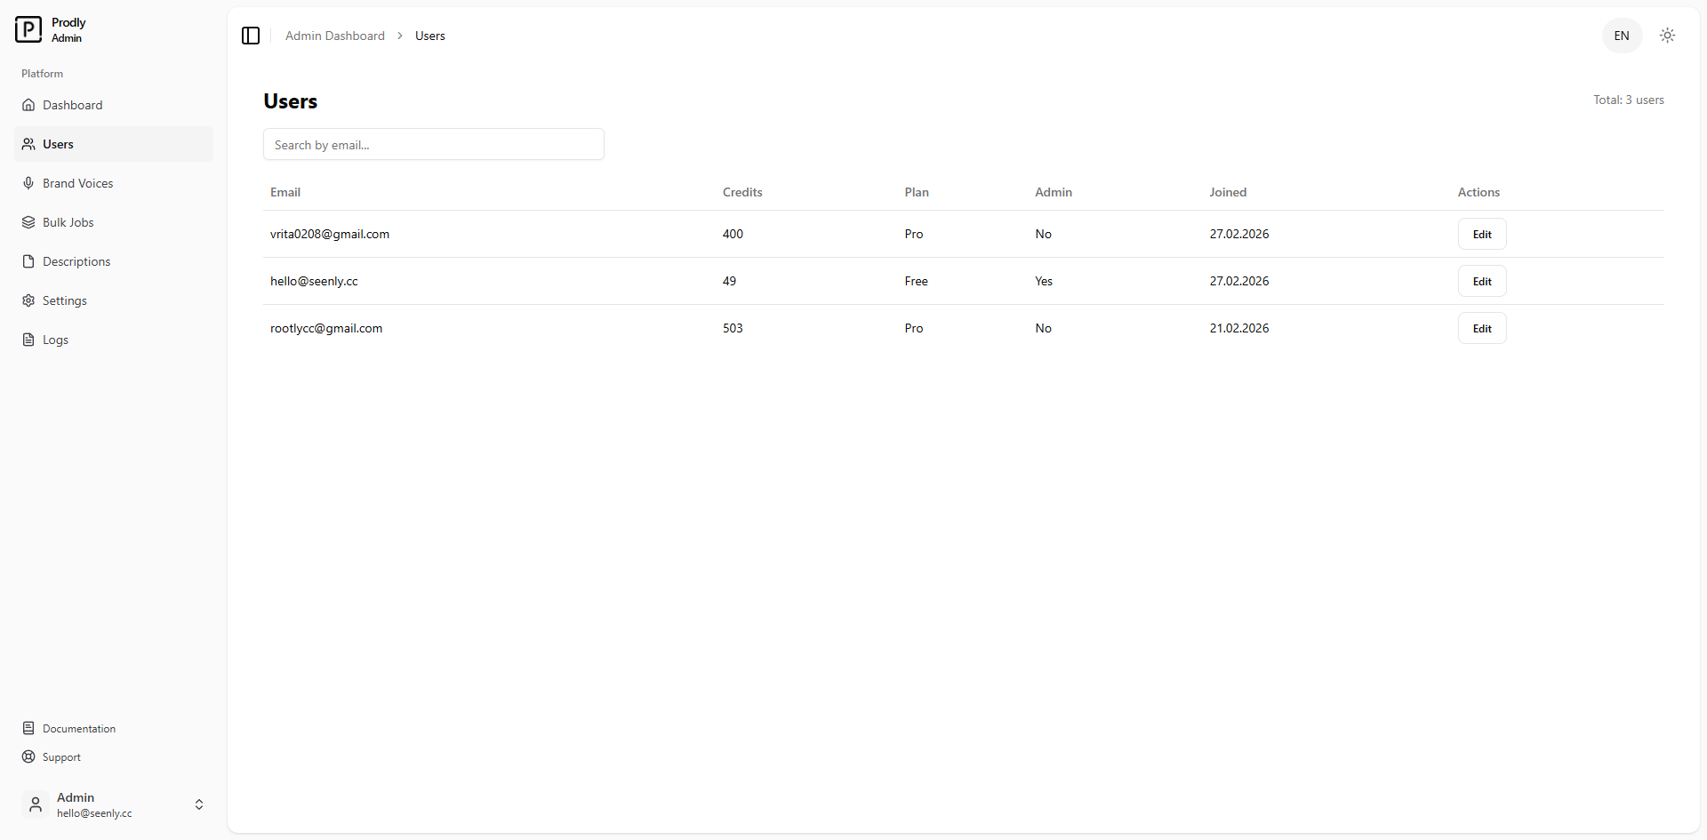Screen dimensions: 1707x840
Task: Go to Admin Dashboard breadcrumb
Action: (x=334, y=36)
